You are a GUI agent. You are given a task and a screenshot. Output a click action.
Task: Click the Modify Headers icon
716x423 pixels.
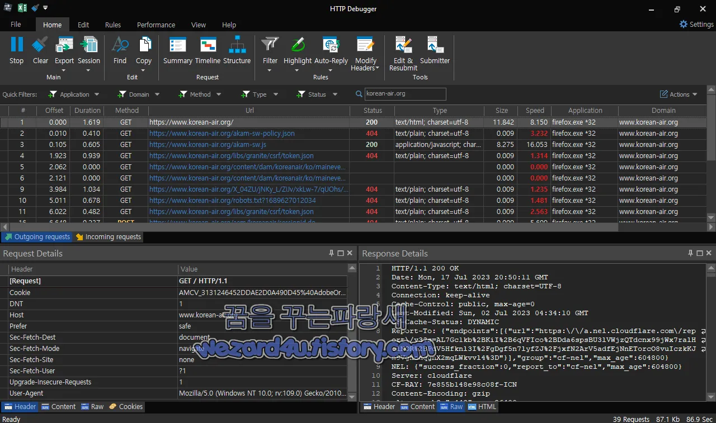click(x=365, y=45)
